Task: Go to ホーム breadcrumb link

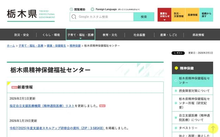Action: 11,46
